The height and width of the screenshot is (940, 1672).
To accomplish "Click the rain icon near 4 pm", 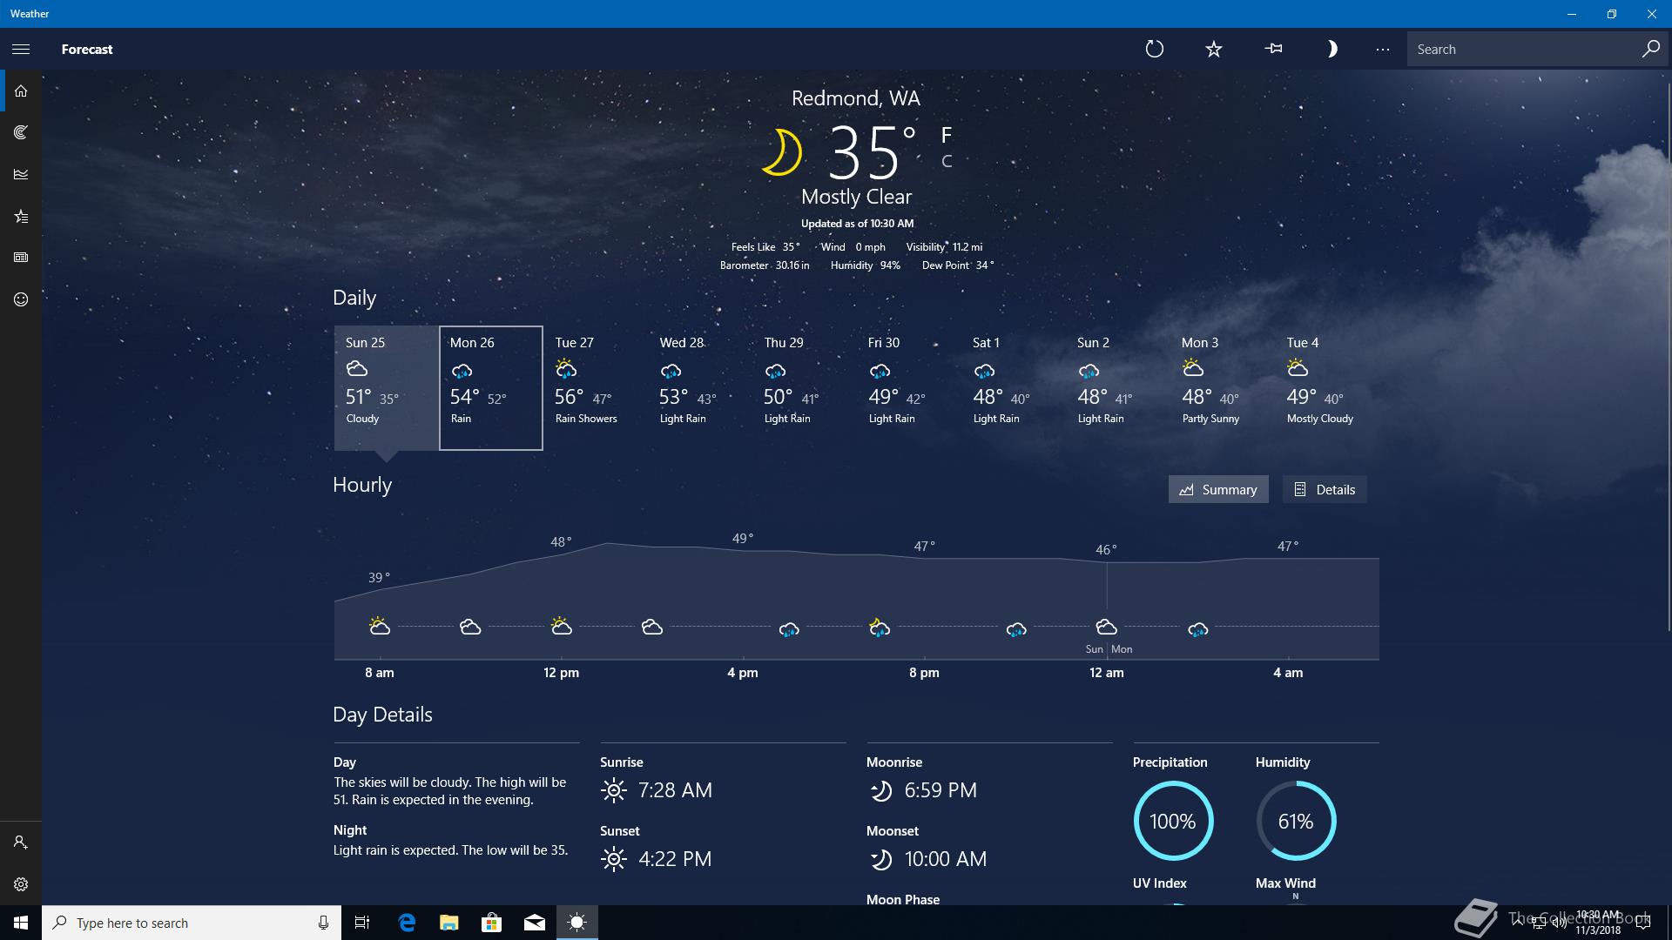I will [x=789, y=629].
